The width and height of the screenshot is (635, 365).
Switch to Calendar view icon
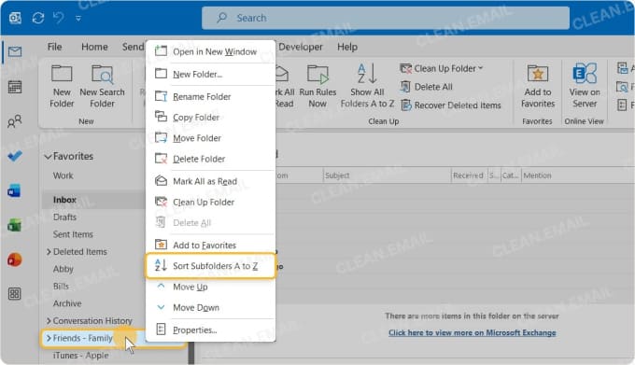tap(15, 87)
